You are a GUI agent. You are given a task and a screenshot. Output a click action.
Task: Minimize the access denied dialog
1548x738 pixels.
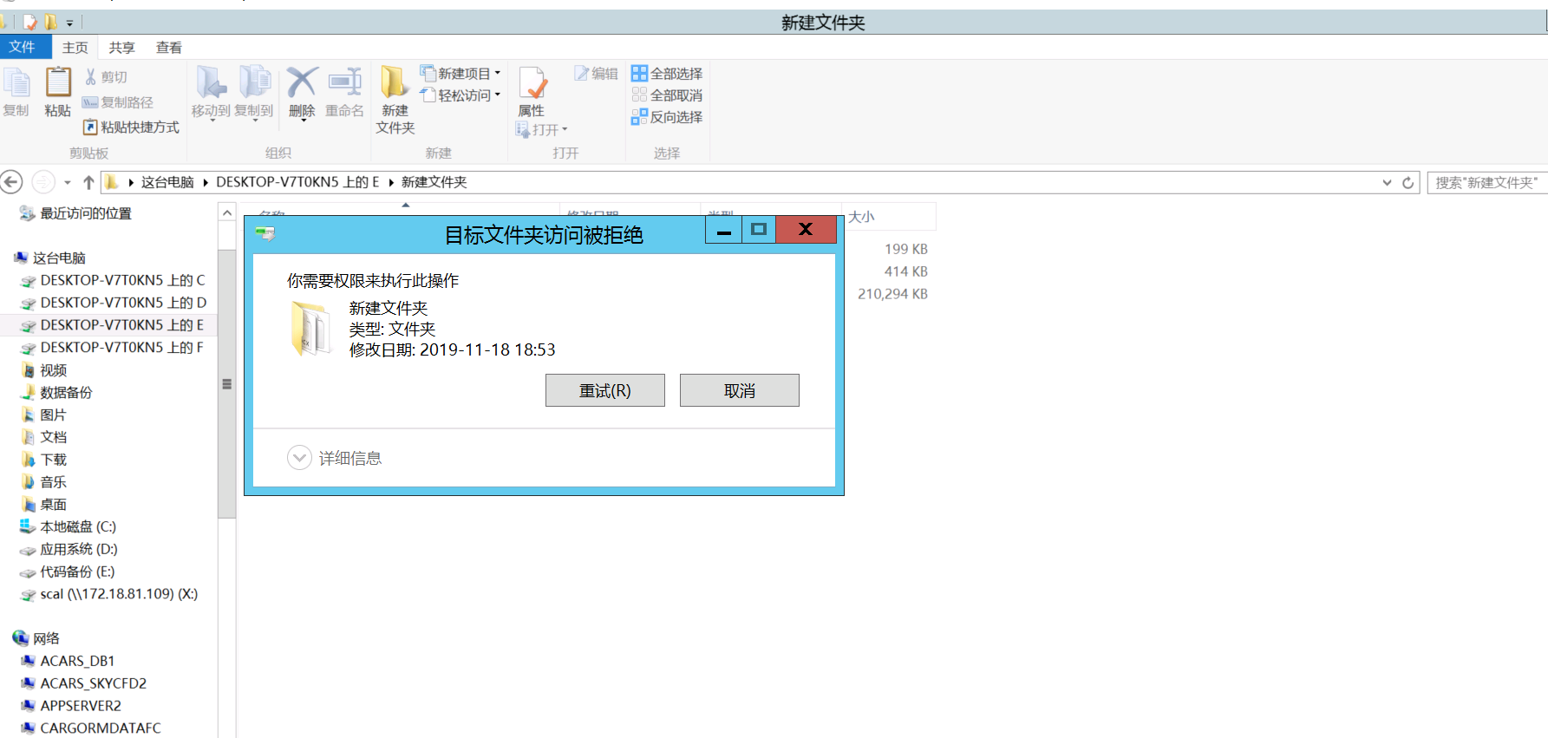724,230
